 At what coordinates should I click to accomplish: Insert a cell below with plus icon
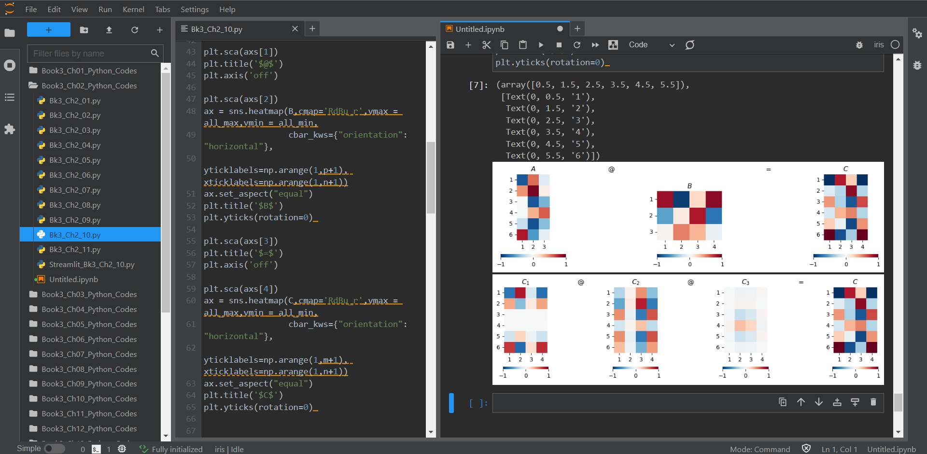coord(468,45)
